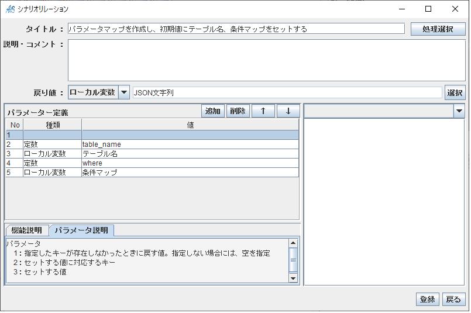Move parameter row down with ↓ button

[x=288, y=111]
